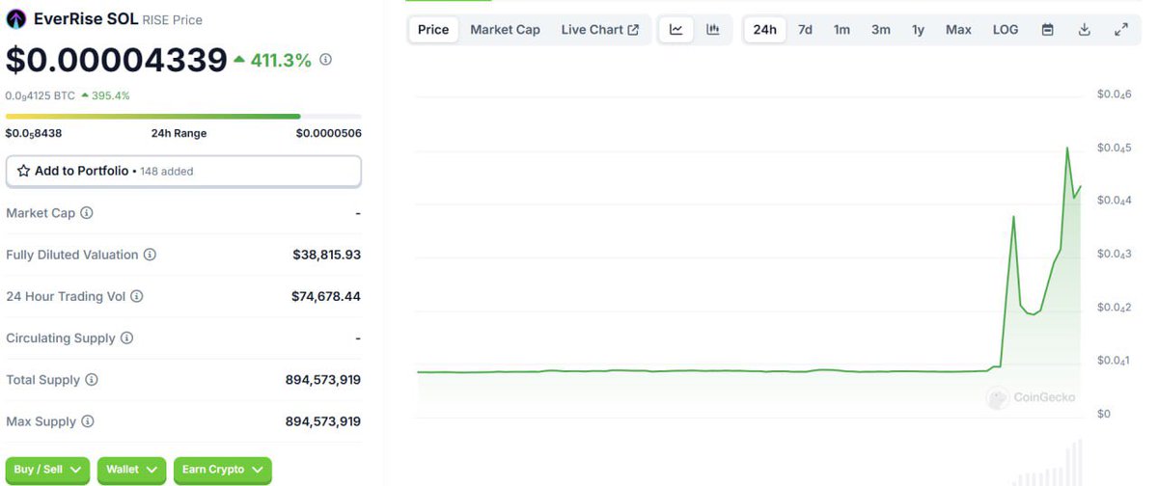Click Add to Portfolio button

click(183, 172)
